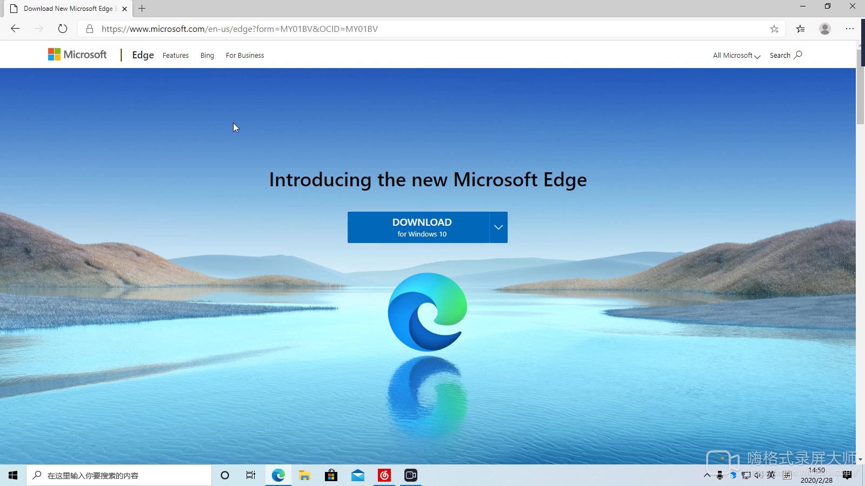This screenshot has width=865, height=486.
Task: Open the Bing menu item
Action: [x=207, y=56]
